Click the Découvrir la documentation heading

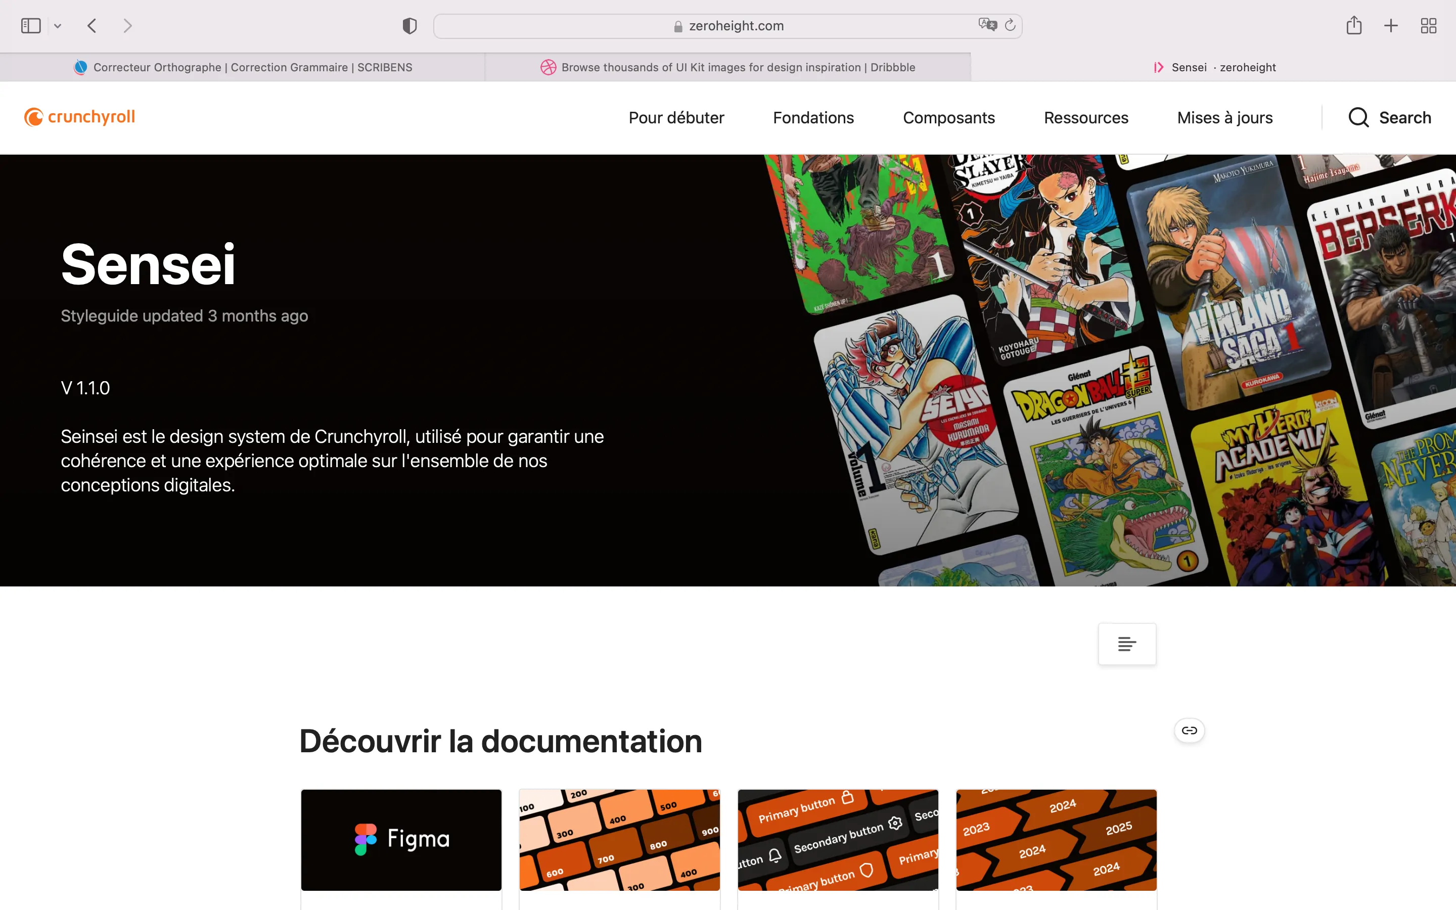coord(500,741)
